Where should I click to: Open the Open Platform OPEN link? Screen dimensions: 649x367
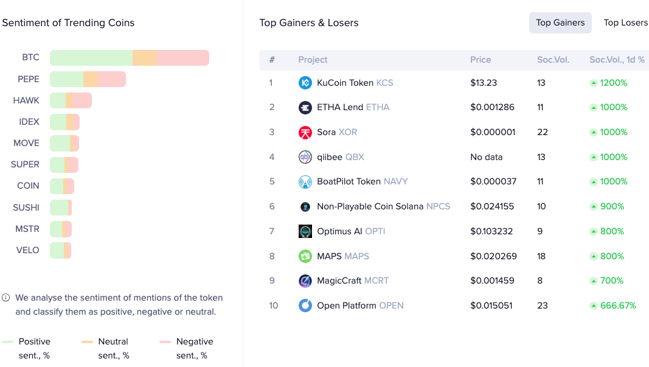pos(360,306)
